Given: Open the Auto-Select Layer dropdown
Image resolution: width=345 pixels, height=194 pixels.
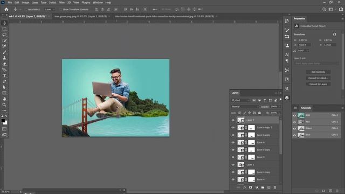Looking at the screenshot, I should pyautogui.click(x=50, y=10).
